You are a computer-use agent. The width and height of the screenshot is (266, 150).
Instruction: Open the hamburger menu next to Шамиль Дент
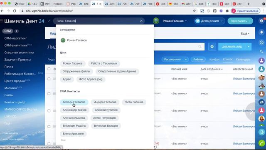(x=2, y=21)
